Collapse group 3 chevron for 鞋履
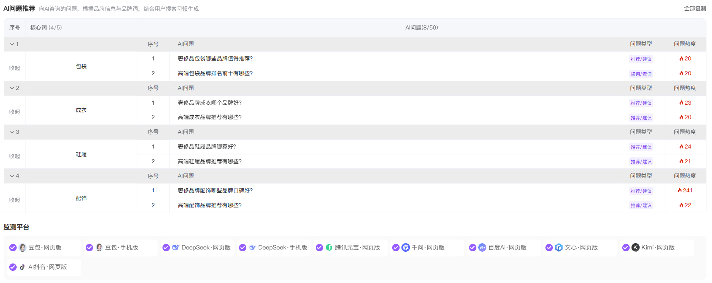Screen dimensions: 712x283 point(12,132)
